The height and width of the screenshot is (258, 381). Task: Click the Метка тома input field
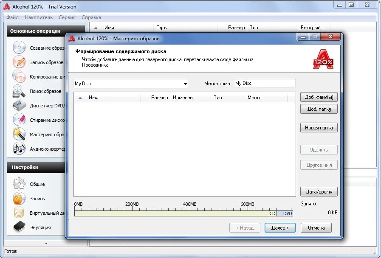[x=265, y=83]
